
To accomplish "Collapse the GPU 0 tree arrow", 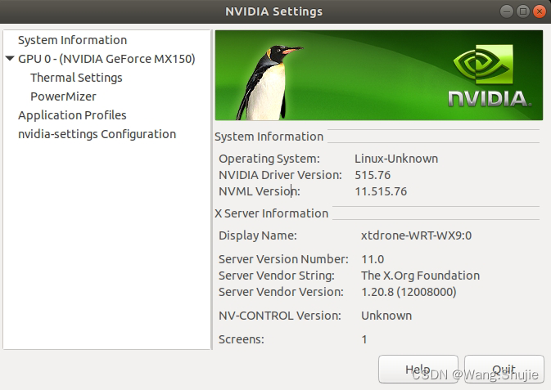I will (x=10, y=59).
